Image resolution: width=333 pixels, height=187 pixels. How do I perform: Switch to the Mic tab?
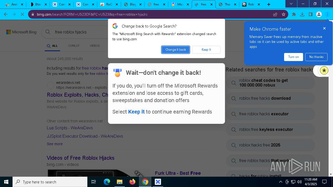coord(180,4)
